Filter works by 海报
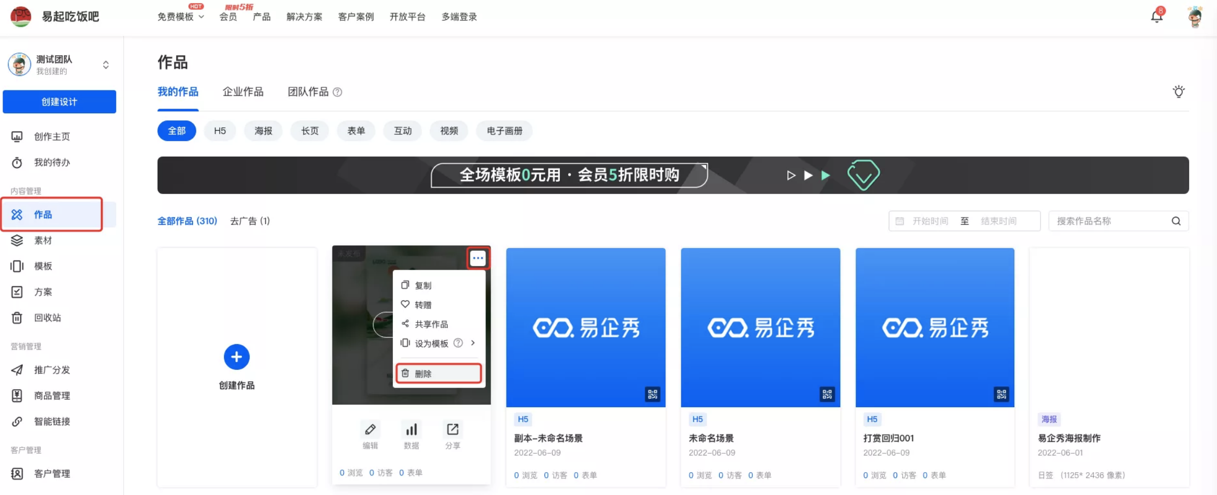Viewport: 1217px width, 495px height. click(x=263, y=131)
